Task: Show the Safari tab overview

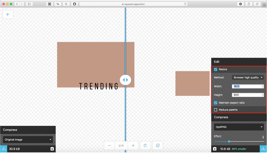Action: pos(257,4)
